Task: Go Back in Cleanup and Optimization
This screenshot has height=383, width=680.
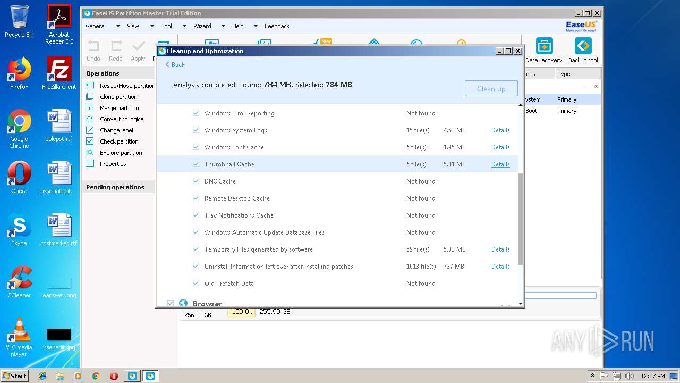Action: pos(175,65)
